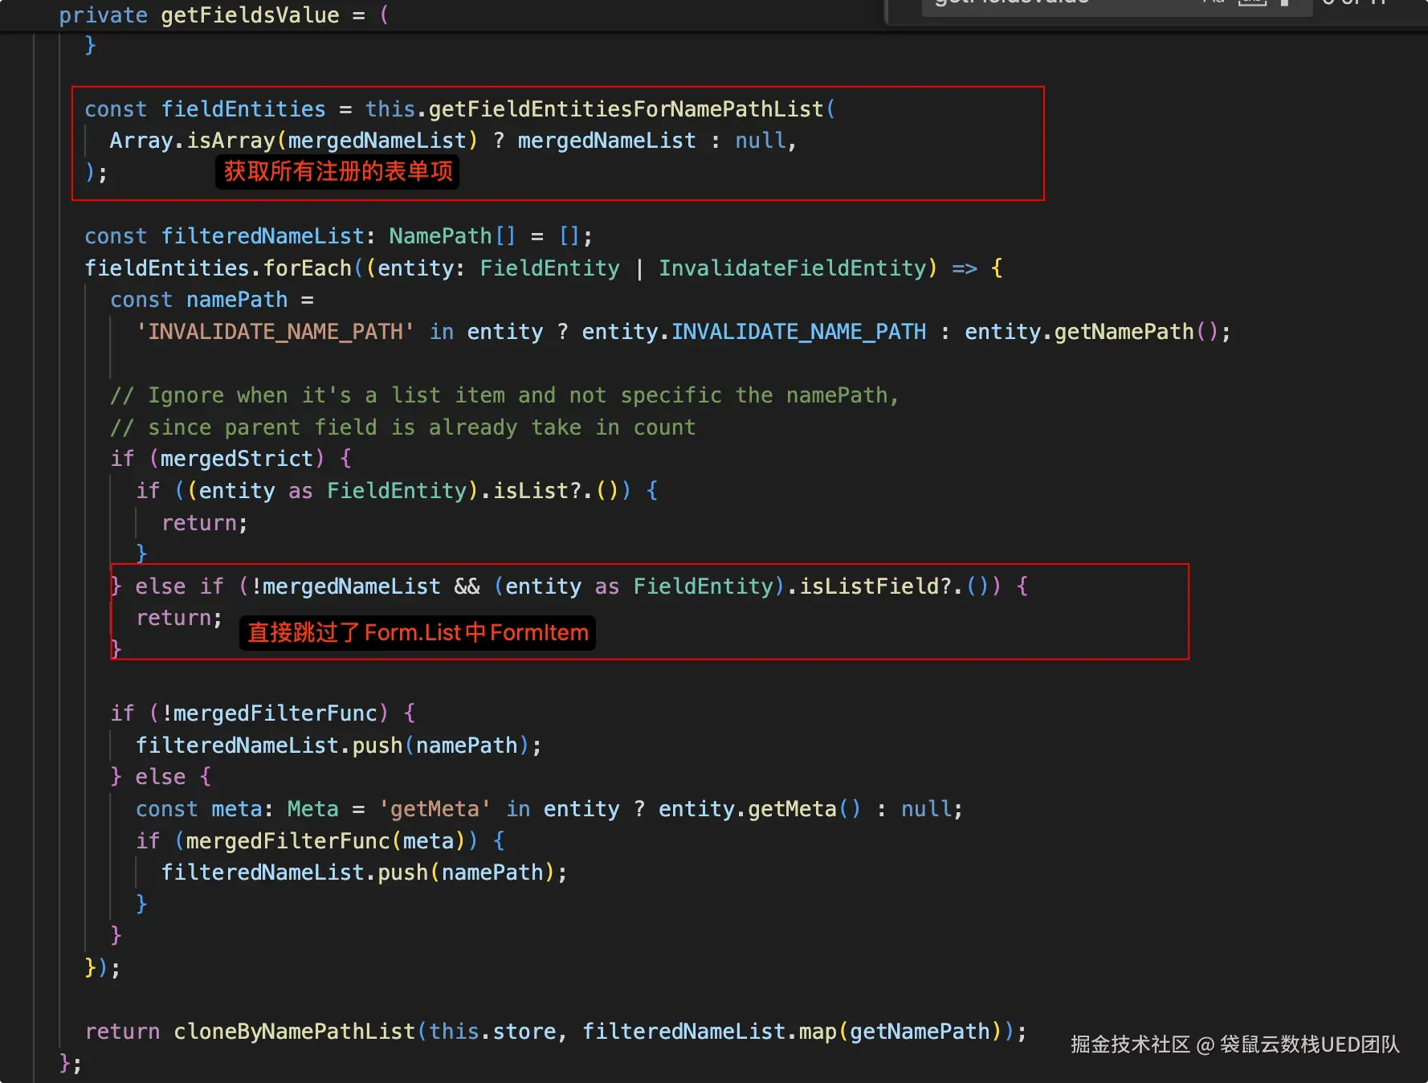This screenshot has width=1428, height=1083.
Task: Click the getFieldEntitiesForNamePathList method call
Action: point(626,109)
